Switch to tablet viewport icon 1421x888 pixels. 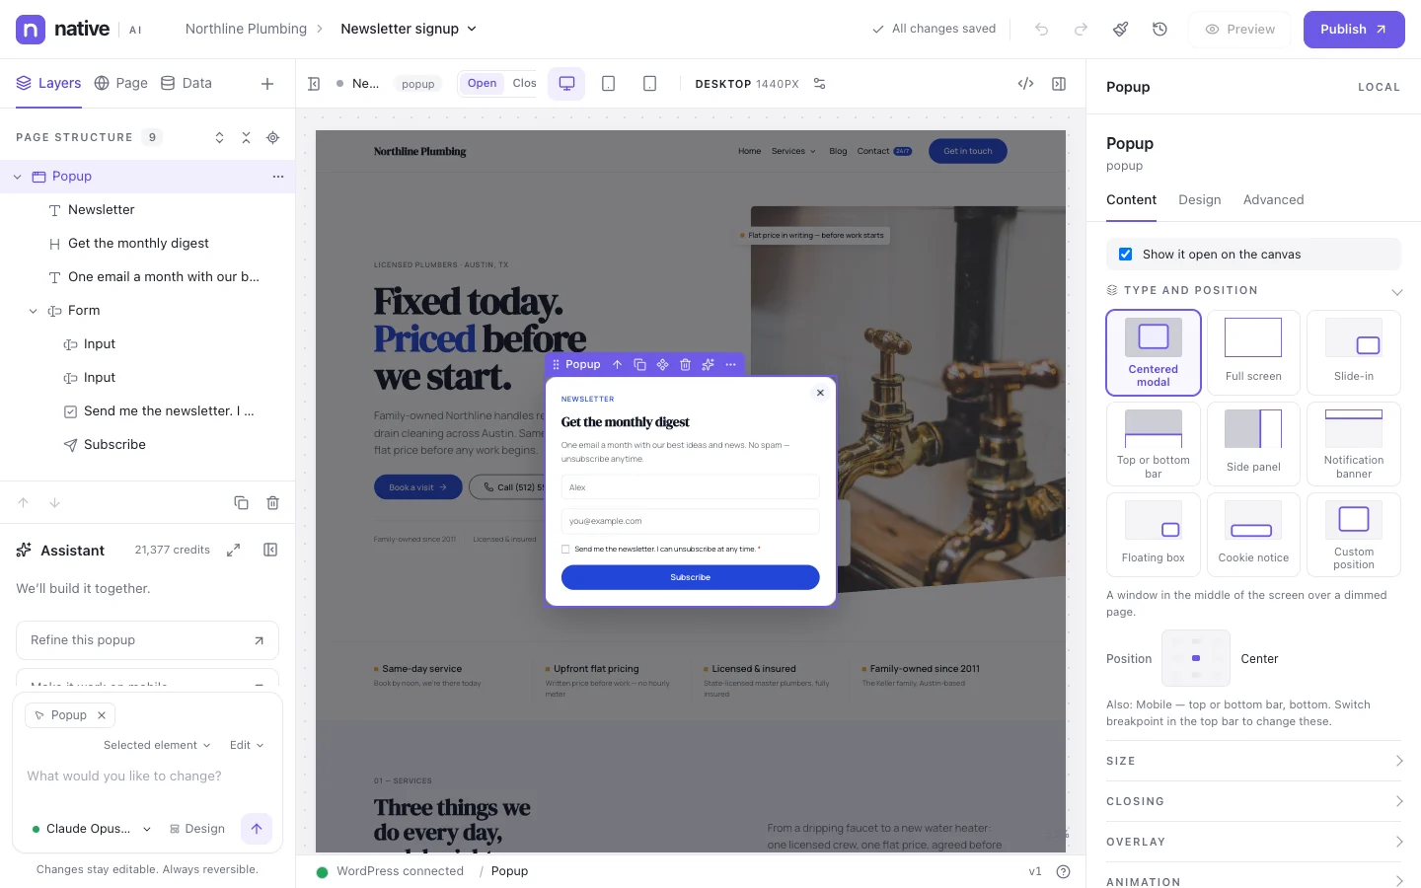pyautogui.click(x=608, y=84)
